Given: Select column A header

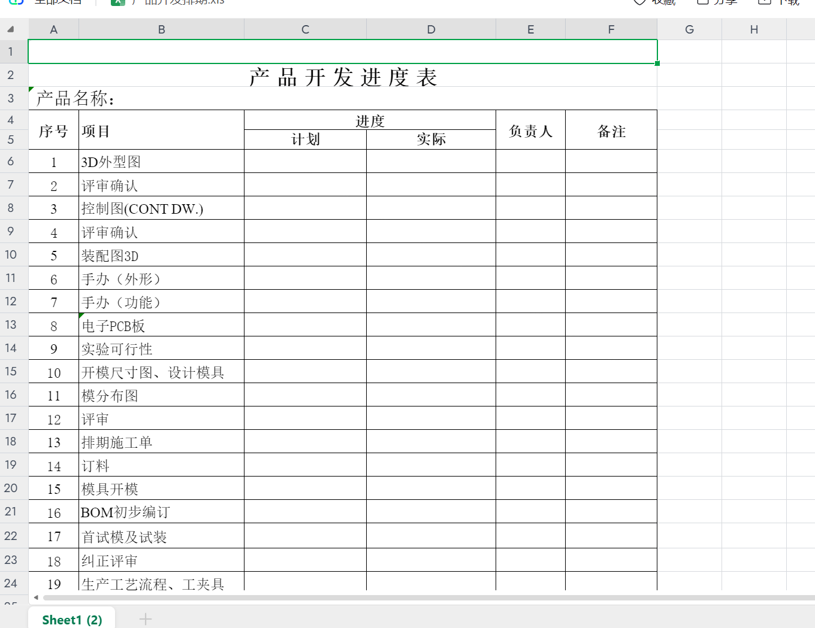Looking at the screenshot, I should pyautogui.click(x=54, y=29).
